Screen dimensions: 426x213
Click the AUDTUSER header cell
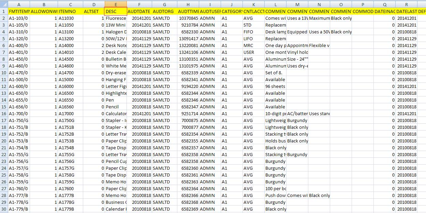[210, 11]
